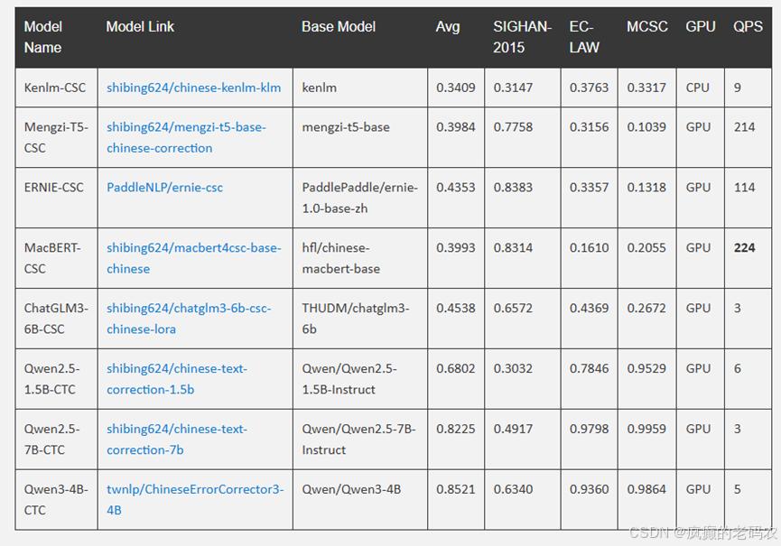Open shibing624/mengzi-t5-base-chinese-correction link

coord(186,137)
